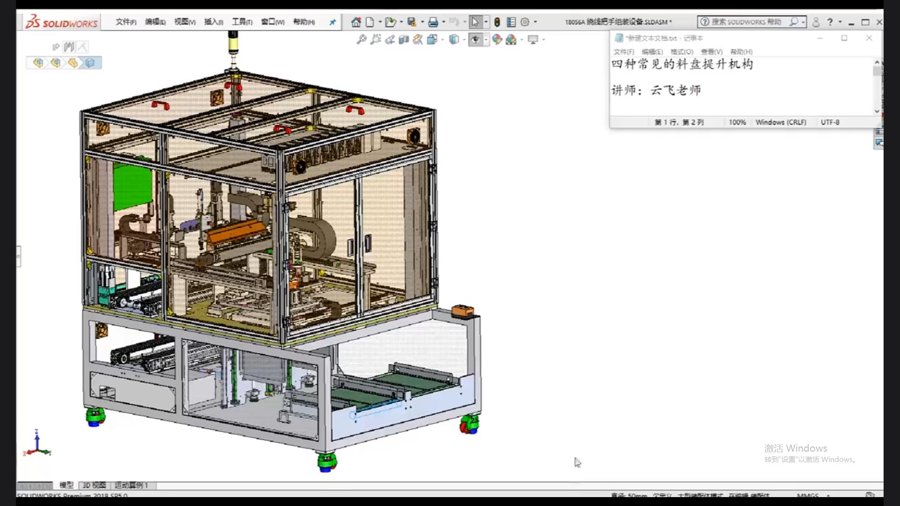
Task: Open the 插入(I) menu in SolidWorks
Action: click(x=214, y=22)
